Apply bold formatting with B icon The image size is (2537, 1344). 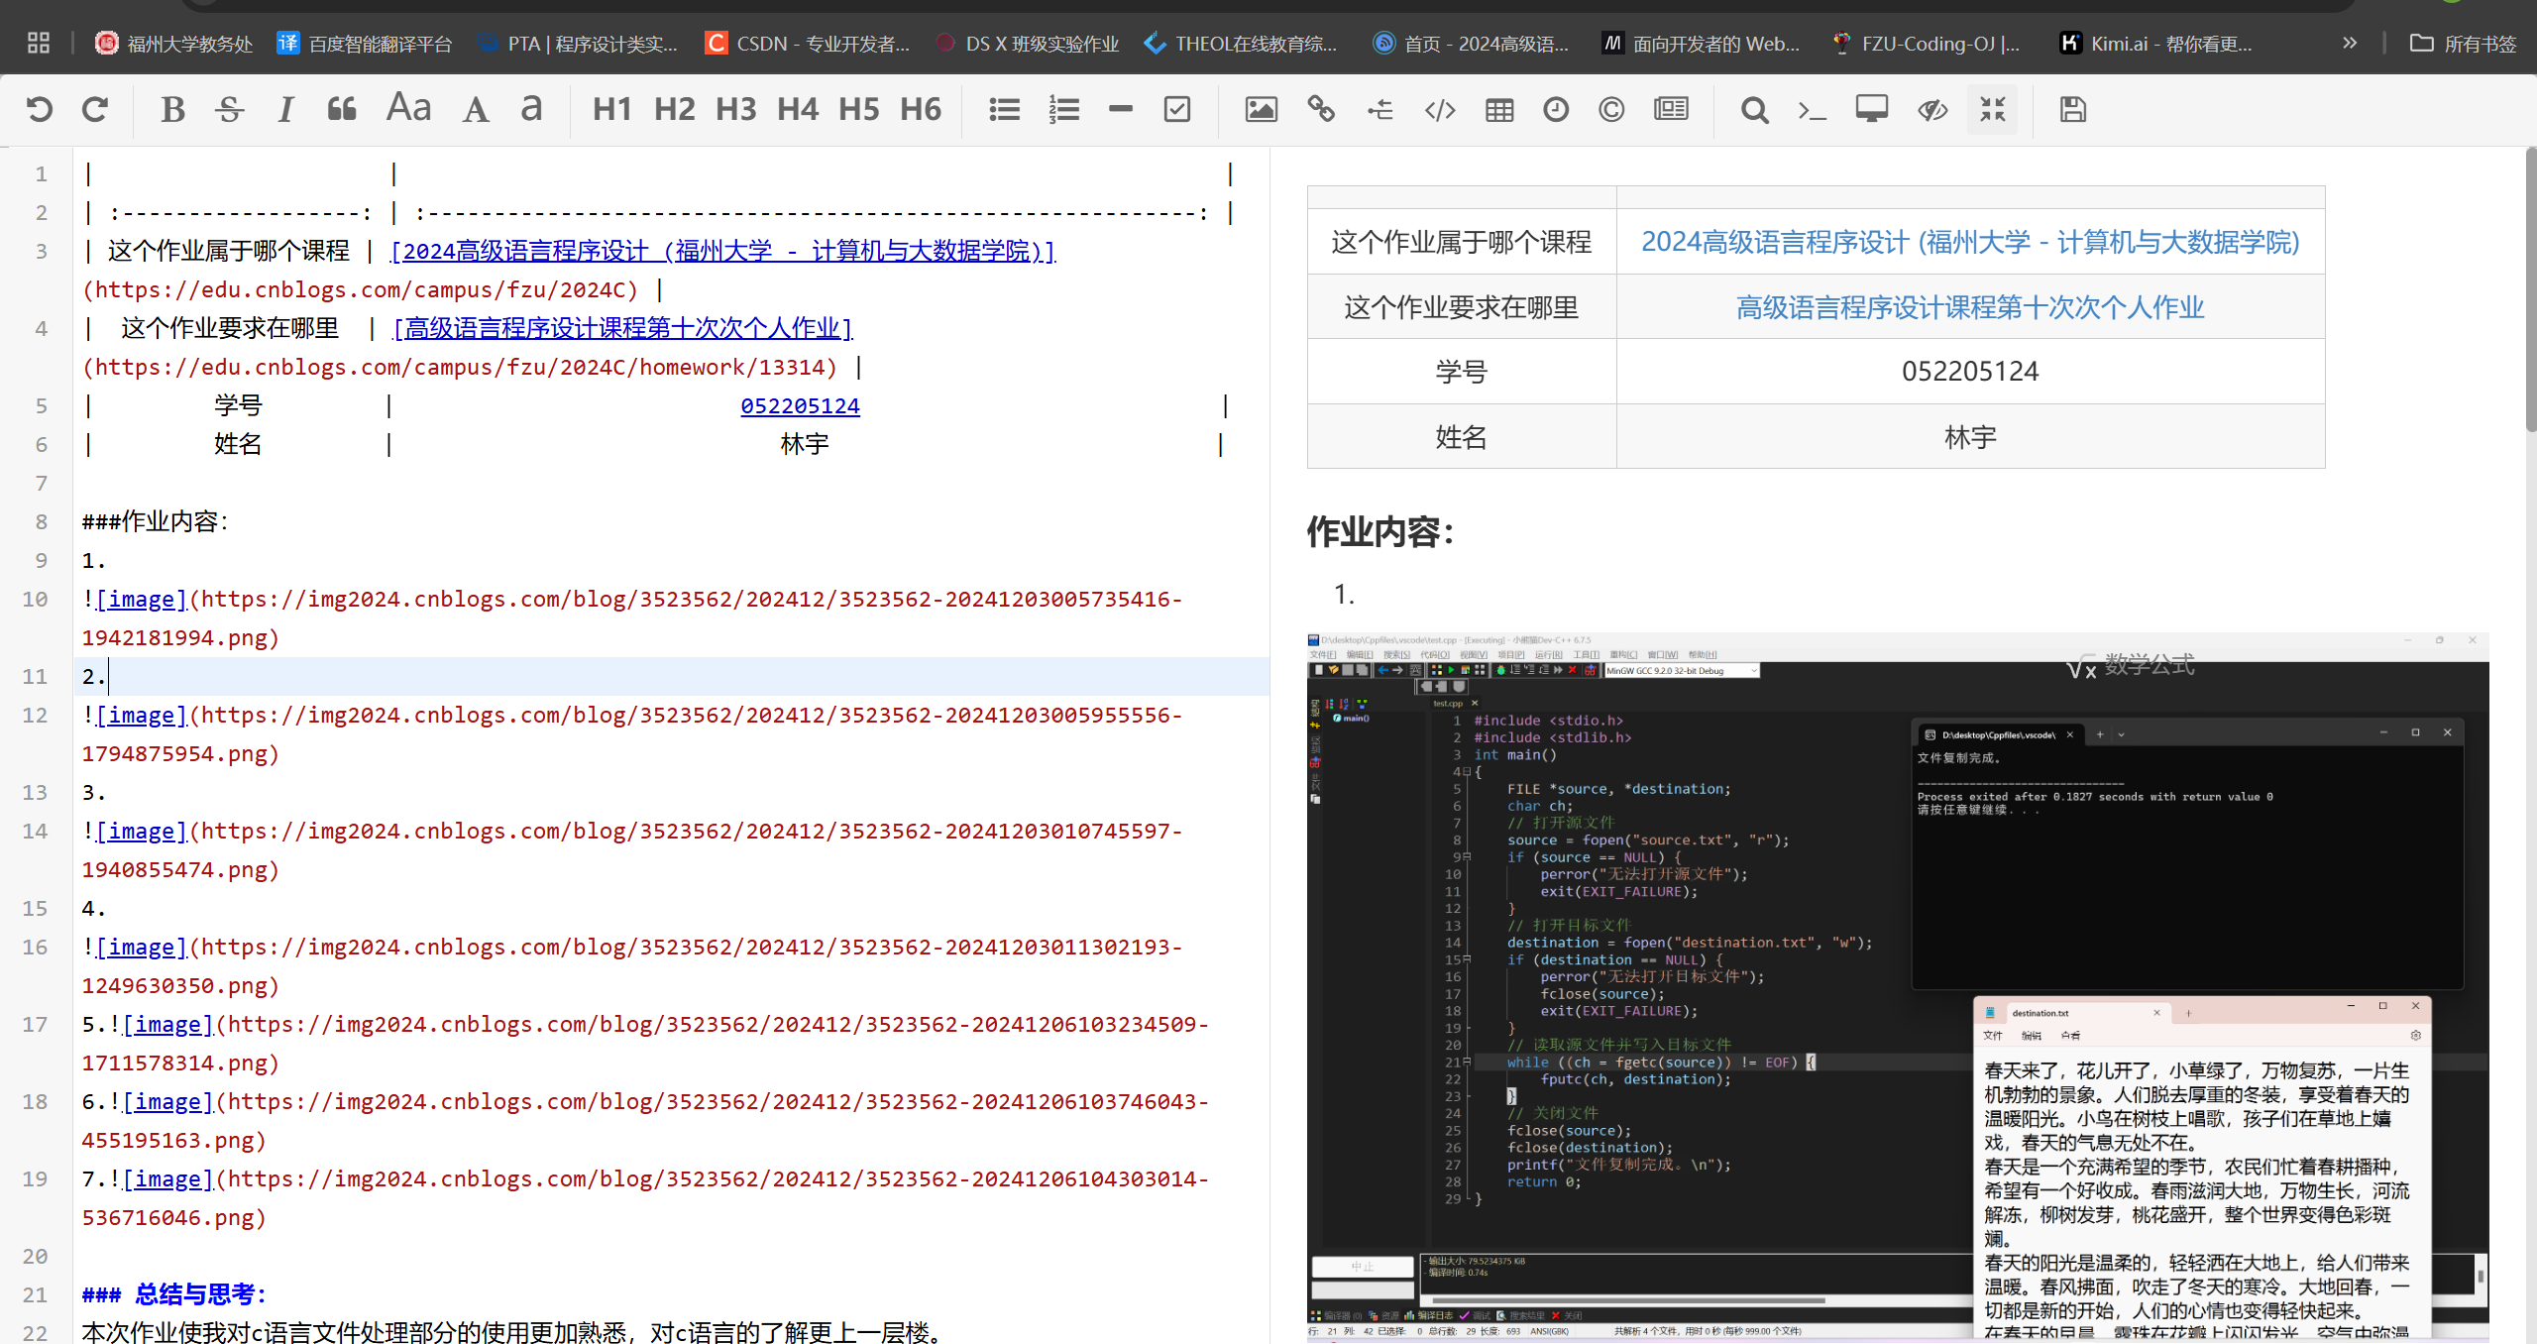point(172,109)
